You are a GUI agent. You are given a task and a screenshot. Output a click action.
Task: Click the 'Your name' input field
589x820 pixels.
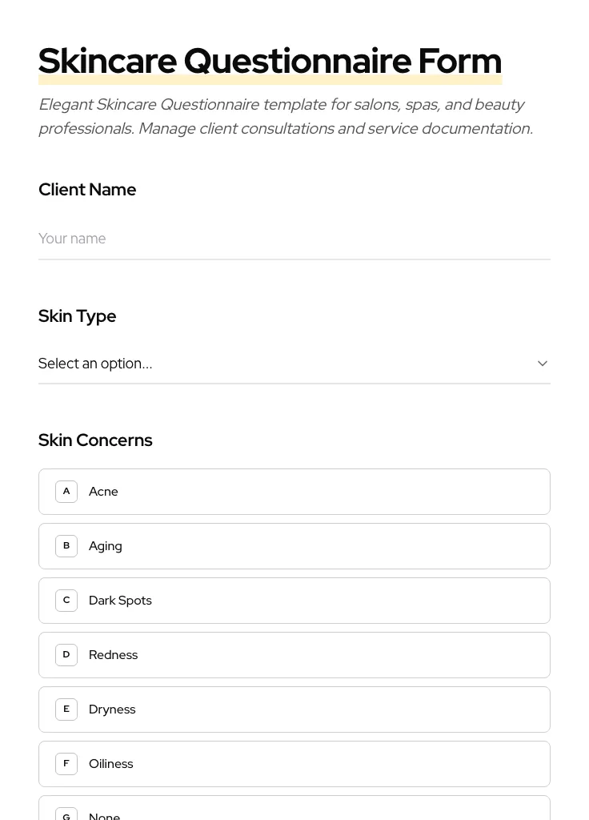pos(294,239)
